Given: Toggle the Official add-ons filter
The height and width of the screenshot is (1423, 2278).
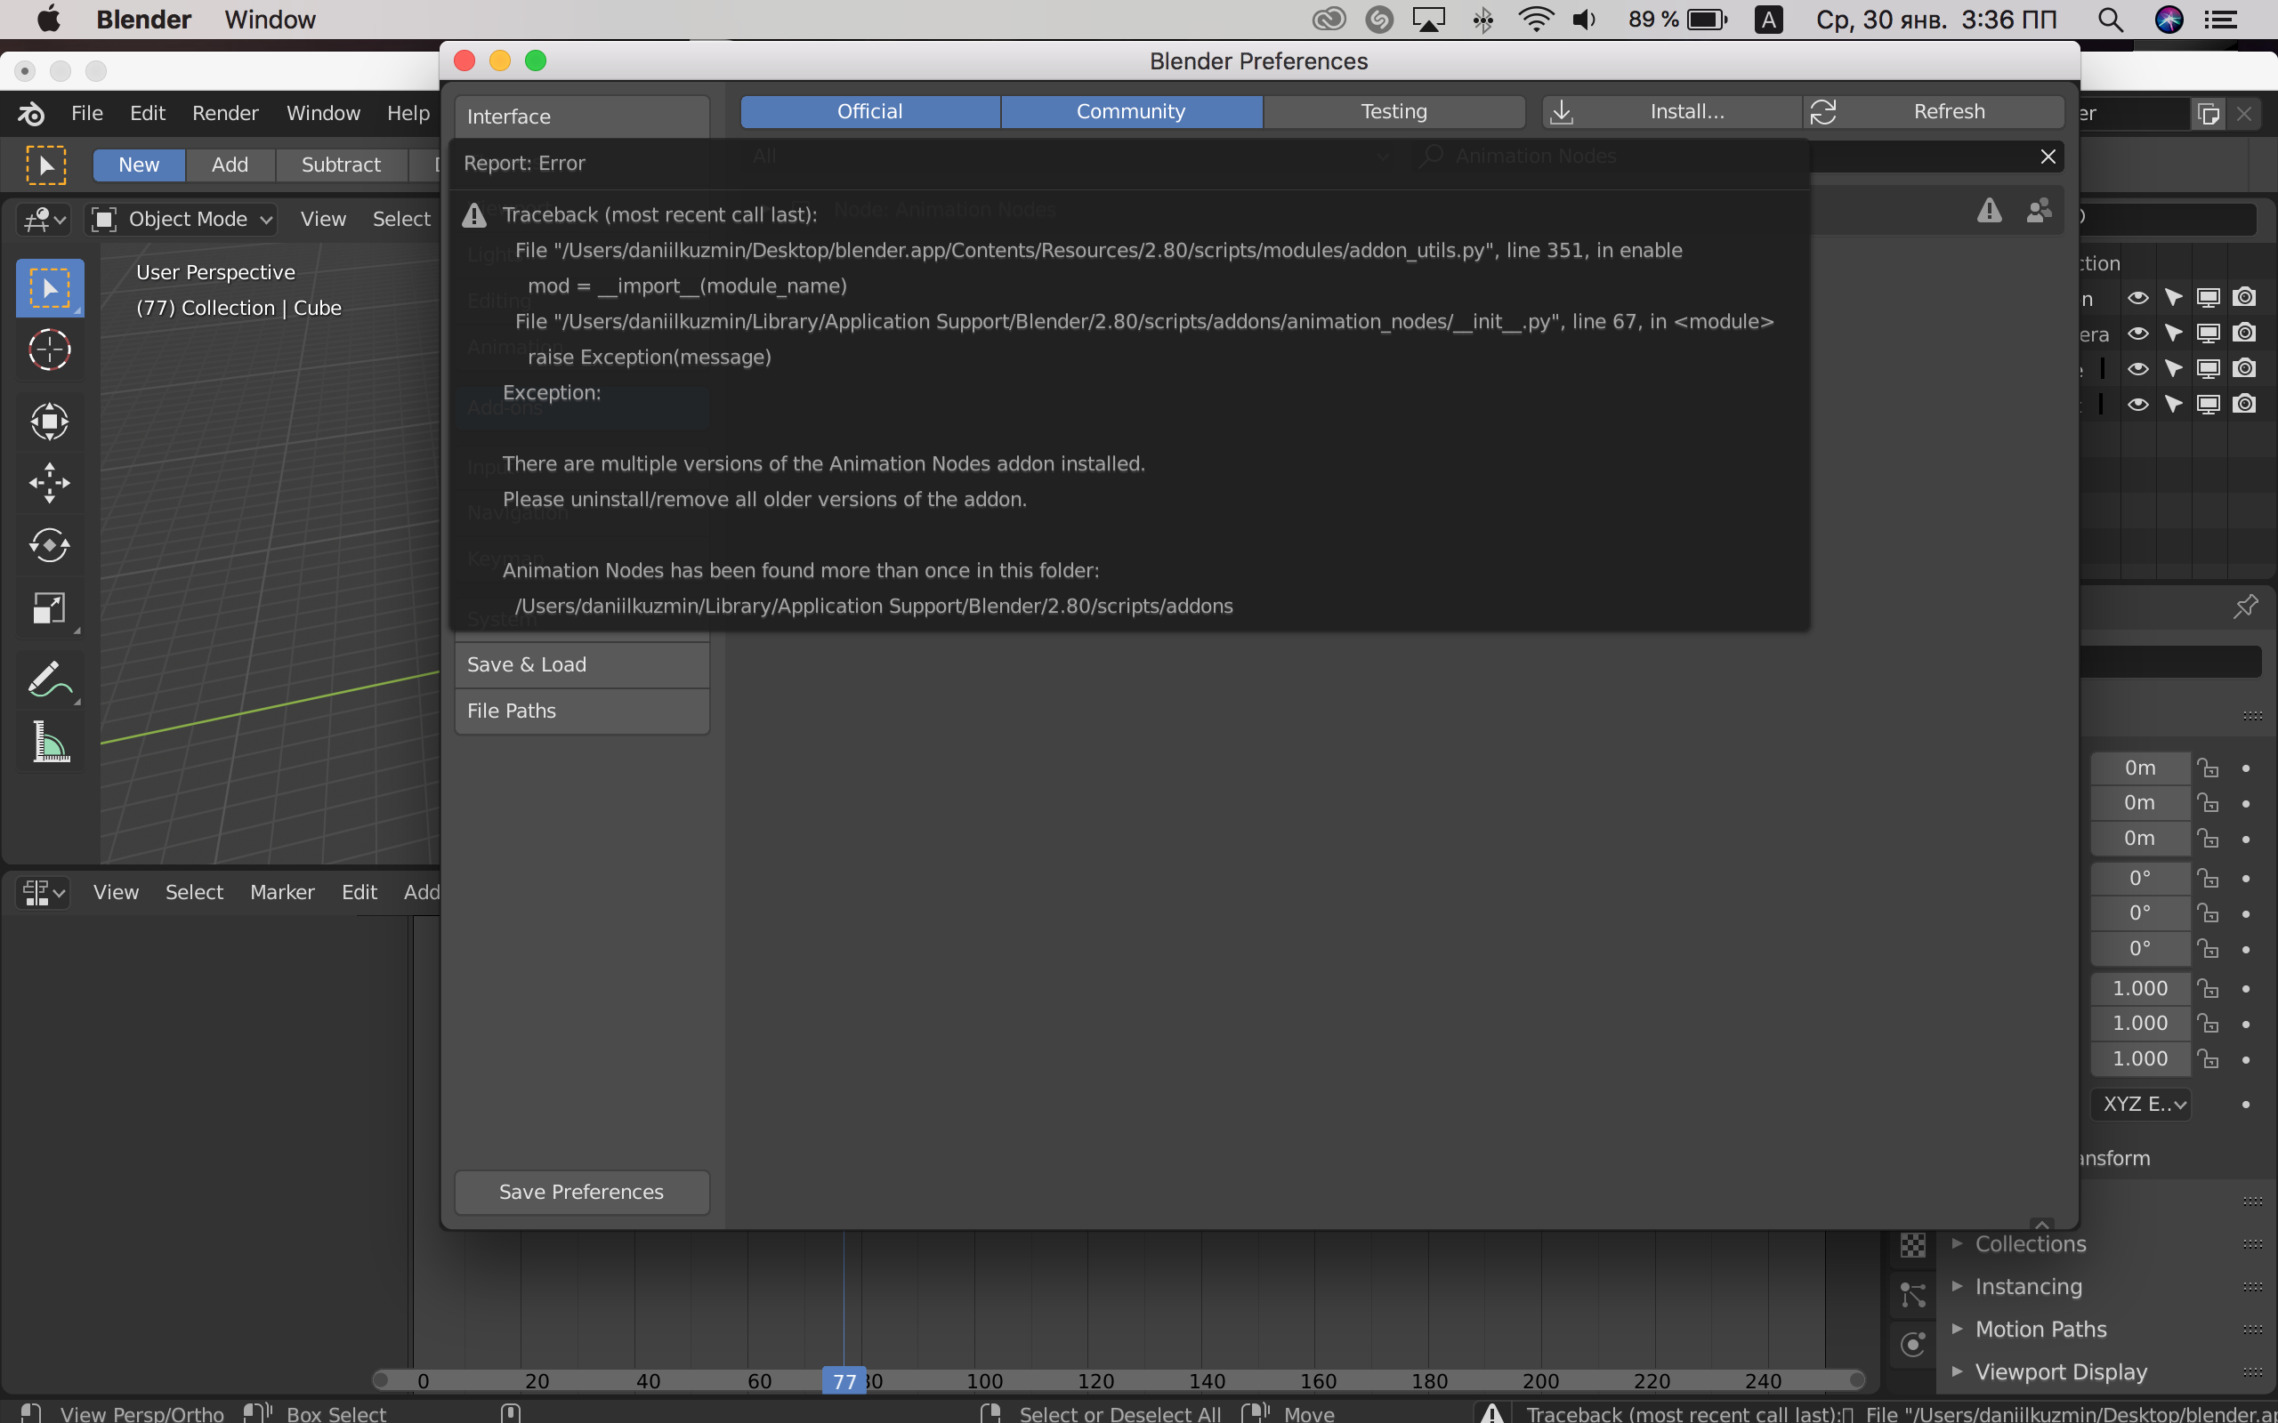Looking at the screenshot, I should click(x=869, y=111).
